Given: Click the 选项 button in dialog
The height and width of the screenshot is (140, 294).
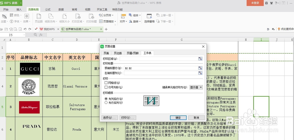Looking at the screenshot, I should 110,118.
